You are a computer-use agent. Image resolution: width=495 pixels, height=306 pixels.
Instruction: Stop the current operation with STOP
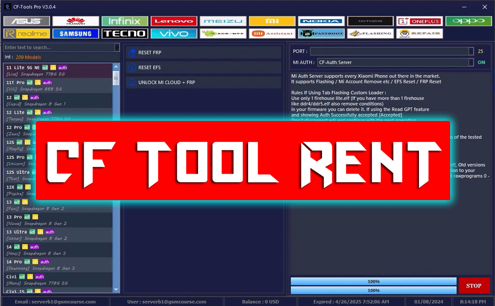tap(474, 286)
